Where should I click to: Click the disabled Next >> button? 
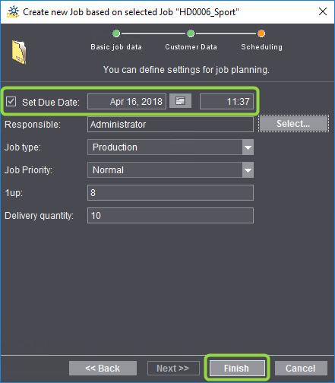point(173,368)
